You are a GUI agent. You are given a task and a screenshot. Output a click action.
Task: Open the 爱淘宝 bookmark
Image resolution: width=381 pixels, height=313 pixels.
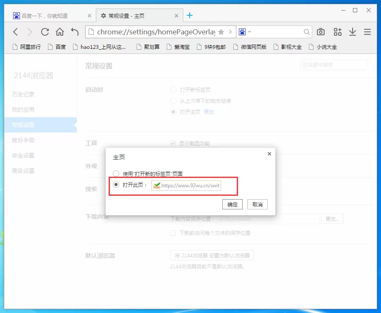click(x=178, y=47)
